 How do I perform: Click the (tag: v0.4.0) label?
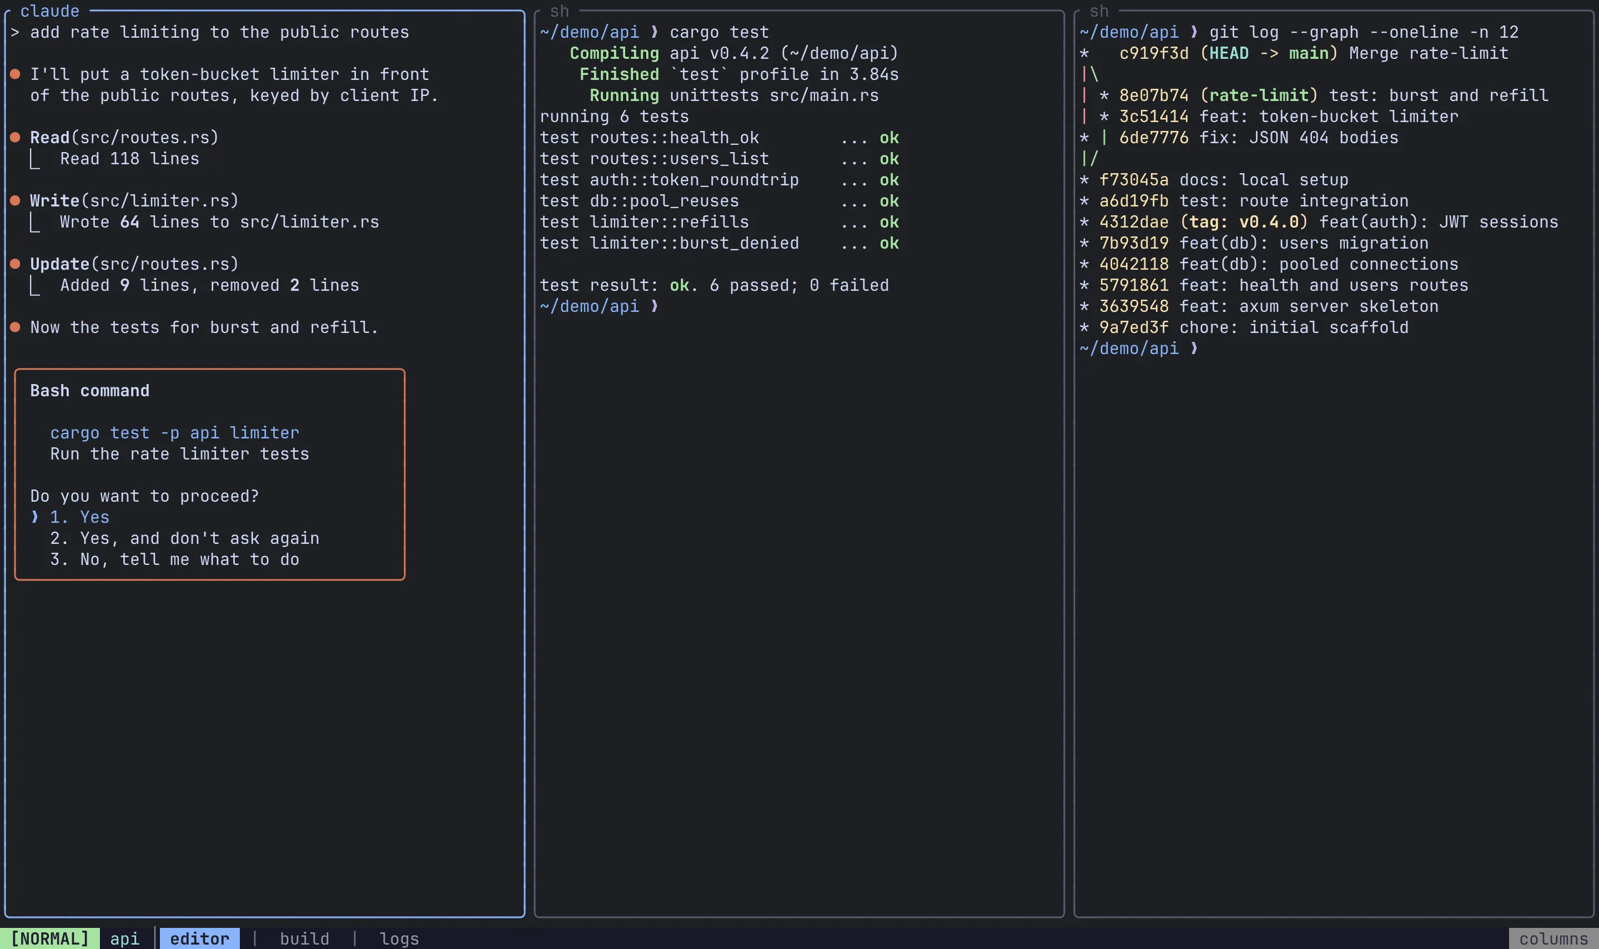click(x=1244, y=221)
